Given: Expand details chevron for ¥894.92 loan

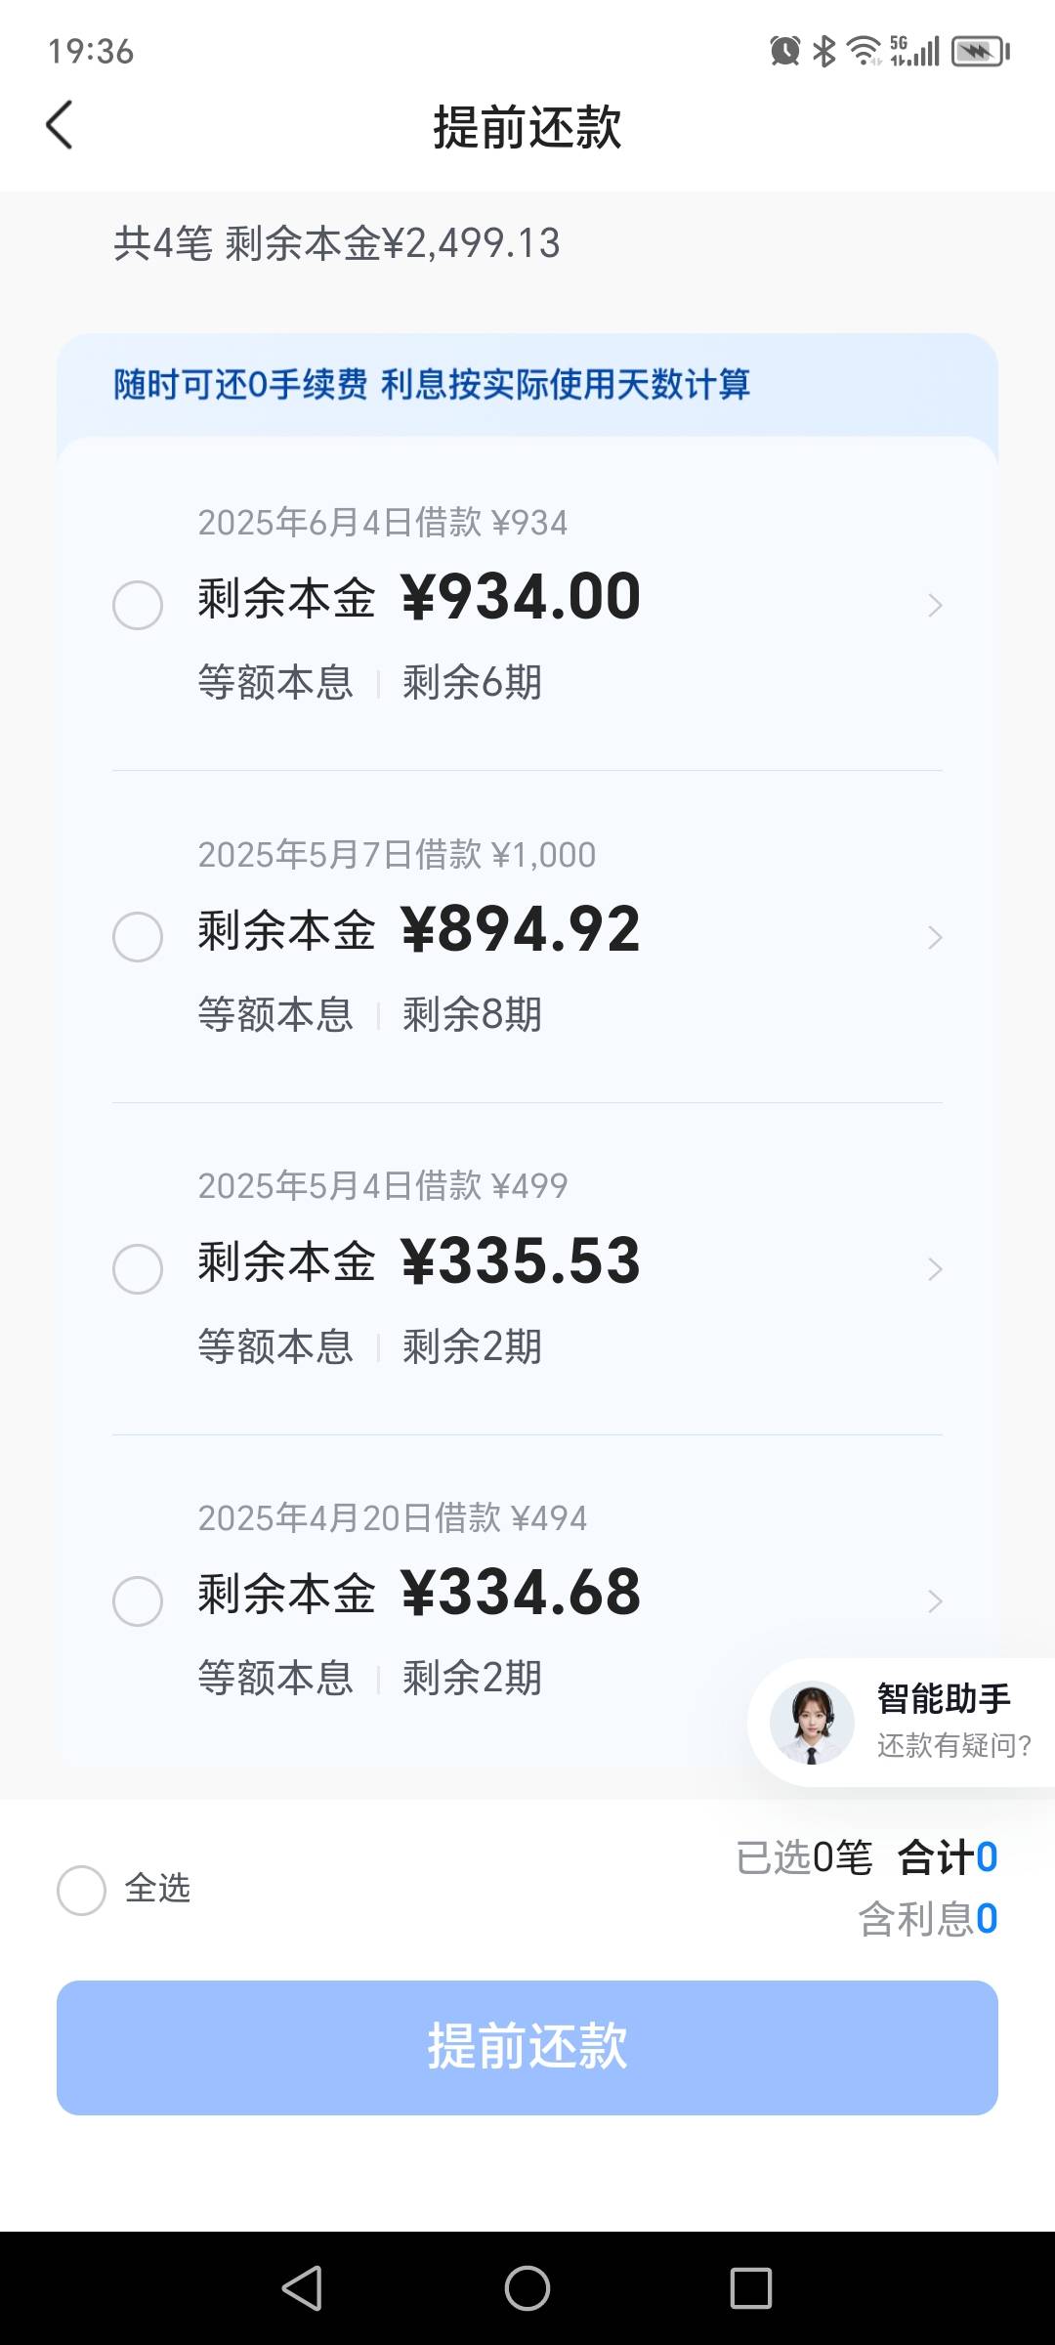Looking at the screenshot, I should (x=935, y=938).
